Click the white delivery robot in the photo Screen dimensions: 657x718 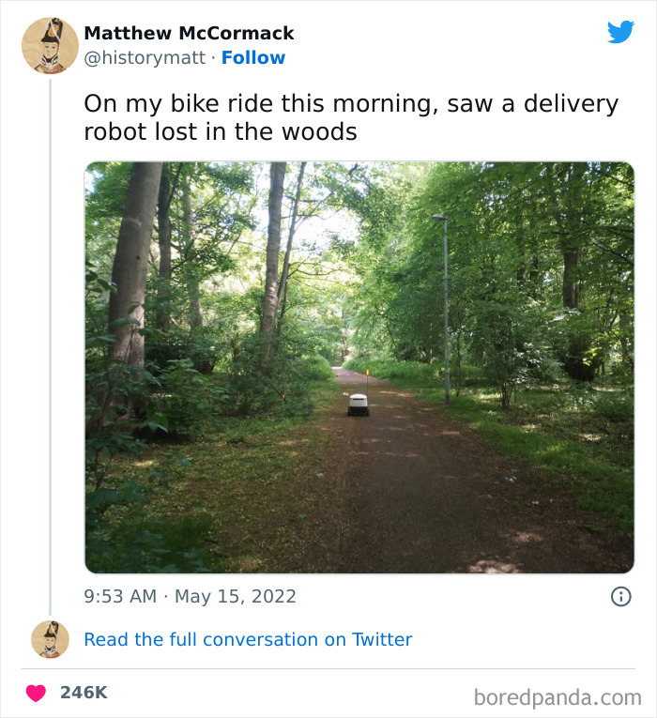[358, 405]
